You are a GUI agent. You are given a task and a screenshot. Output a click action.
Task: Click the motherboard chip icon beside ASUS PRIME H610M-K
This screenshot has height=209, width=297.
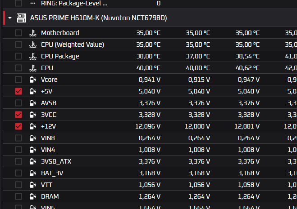coord(21,18)
